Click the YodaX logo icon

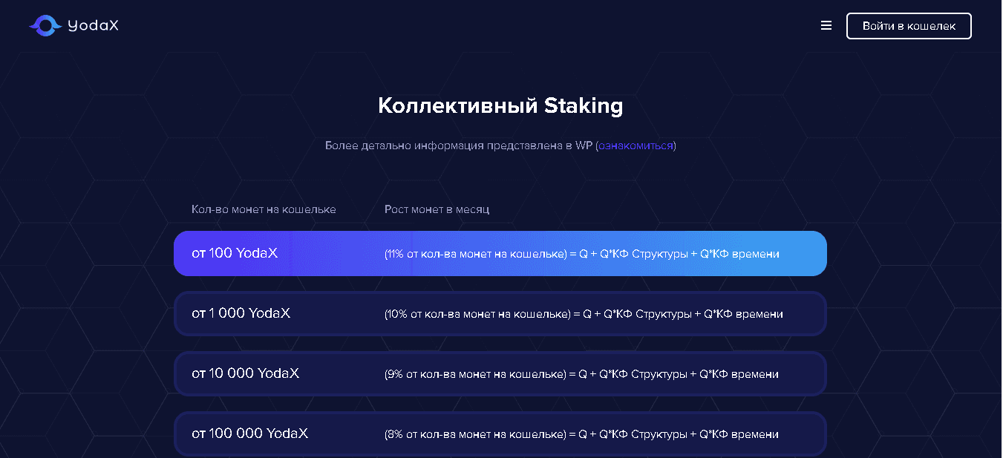(x=45, y=26)
